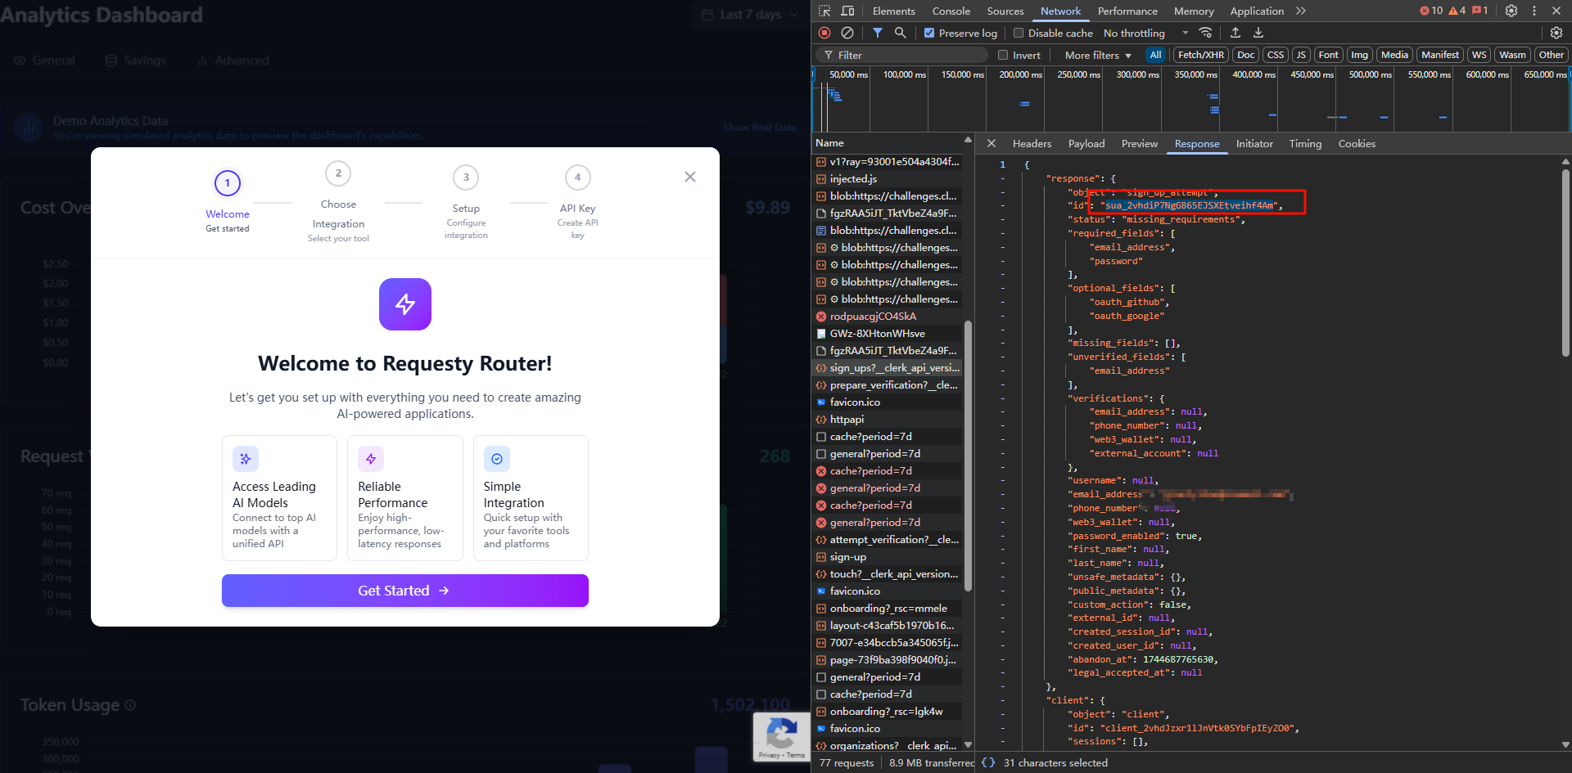
Task: Switch to the Preview tab
Action: pyautogui.click(x=1140, y=143)
